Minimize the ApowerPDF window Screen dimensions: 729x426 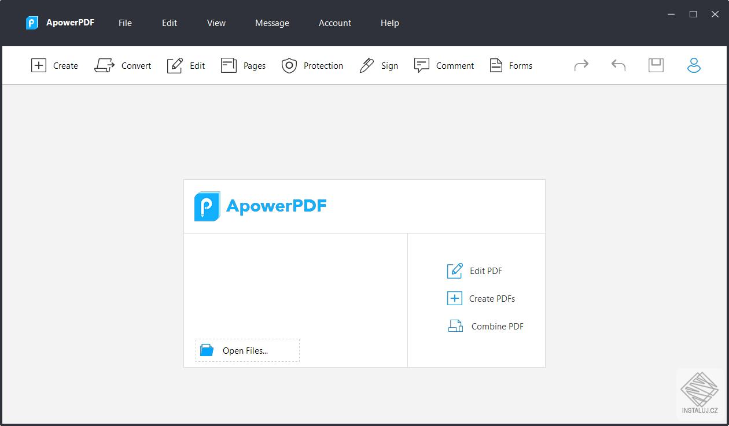(x=671, y=14)
